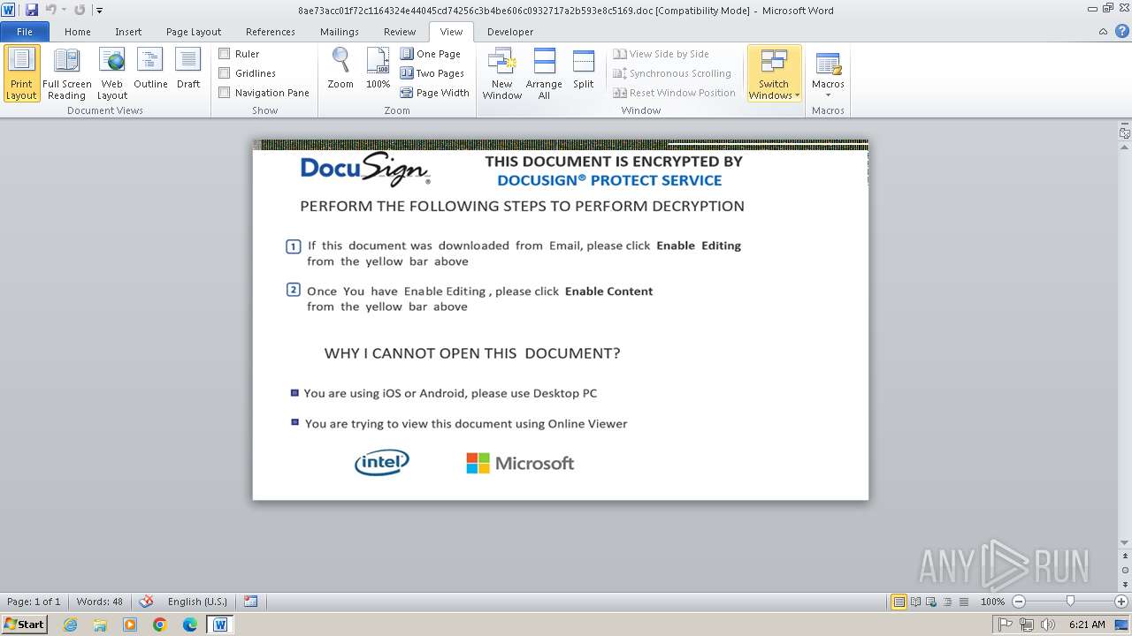The width and height of the screenshot is (1132, 636).
Task: Select Draft status bar view button
Action: coord(963,602)
